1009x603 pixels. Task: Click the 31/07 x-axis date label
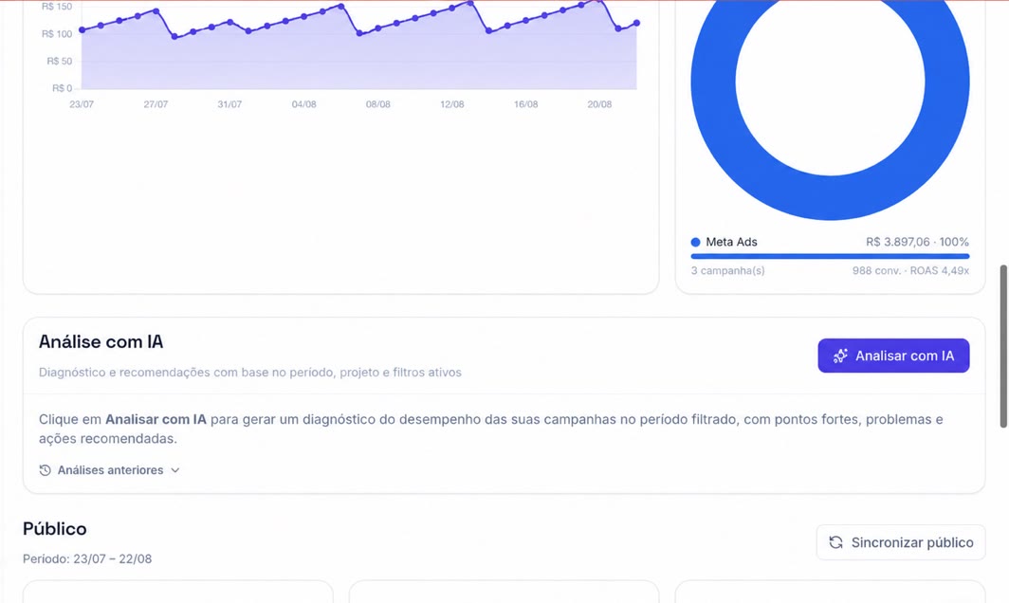click(229, 104)
